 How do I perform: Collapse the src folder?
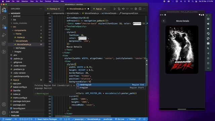[x=14, y=27]
